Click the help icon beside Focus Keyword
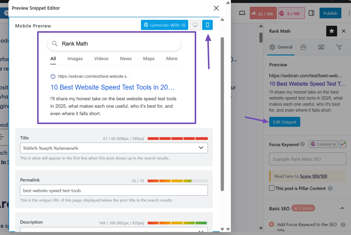Image resolution: width=351 pixels, height=235 pixels. pos(303,144)
